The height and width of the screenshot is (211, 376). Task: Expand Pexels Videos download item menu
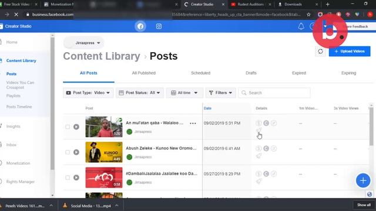click(51, 205)
